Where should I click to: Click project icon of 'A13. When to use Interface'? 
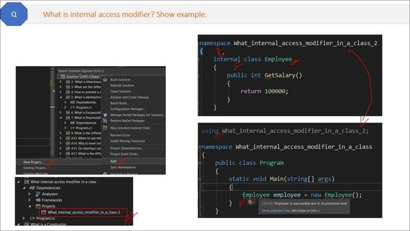[x=68, y=138]
